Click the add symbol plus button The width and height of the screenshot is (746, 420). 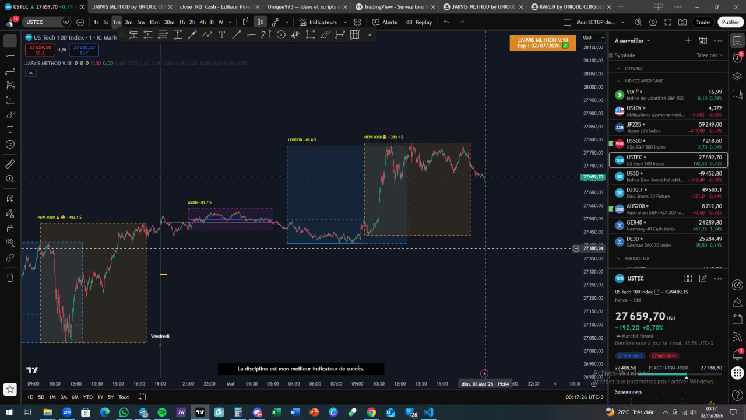80,22
